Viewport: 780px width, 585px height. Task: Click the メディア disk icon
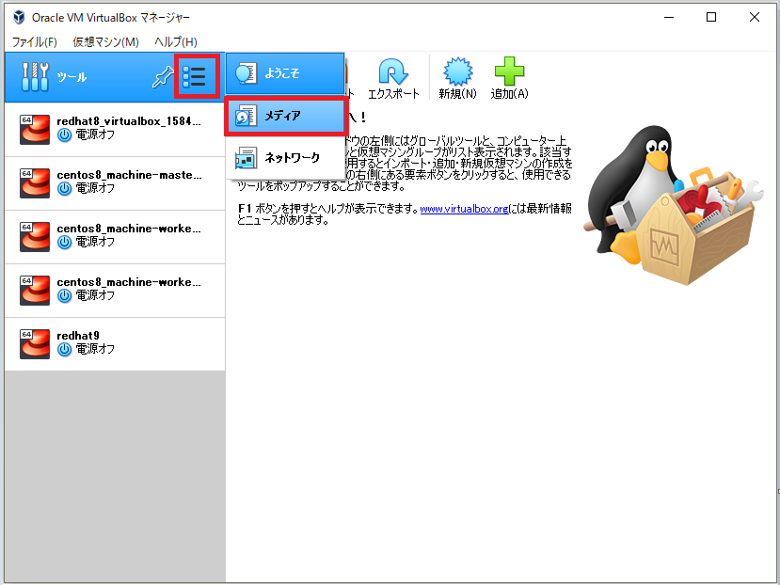point(246,116)
